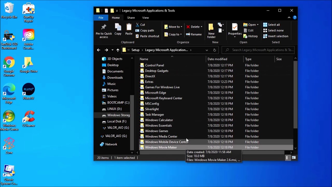Go back with the back arrow

(99, 50)
